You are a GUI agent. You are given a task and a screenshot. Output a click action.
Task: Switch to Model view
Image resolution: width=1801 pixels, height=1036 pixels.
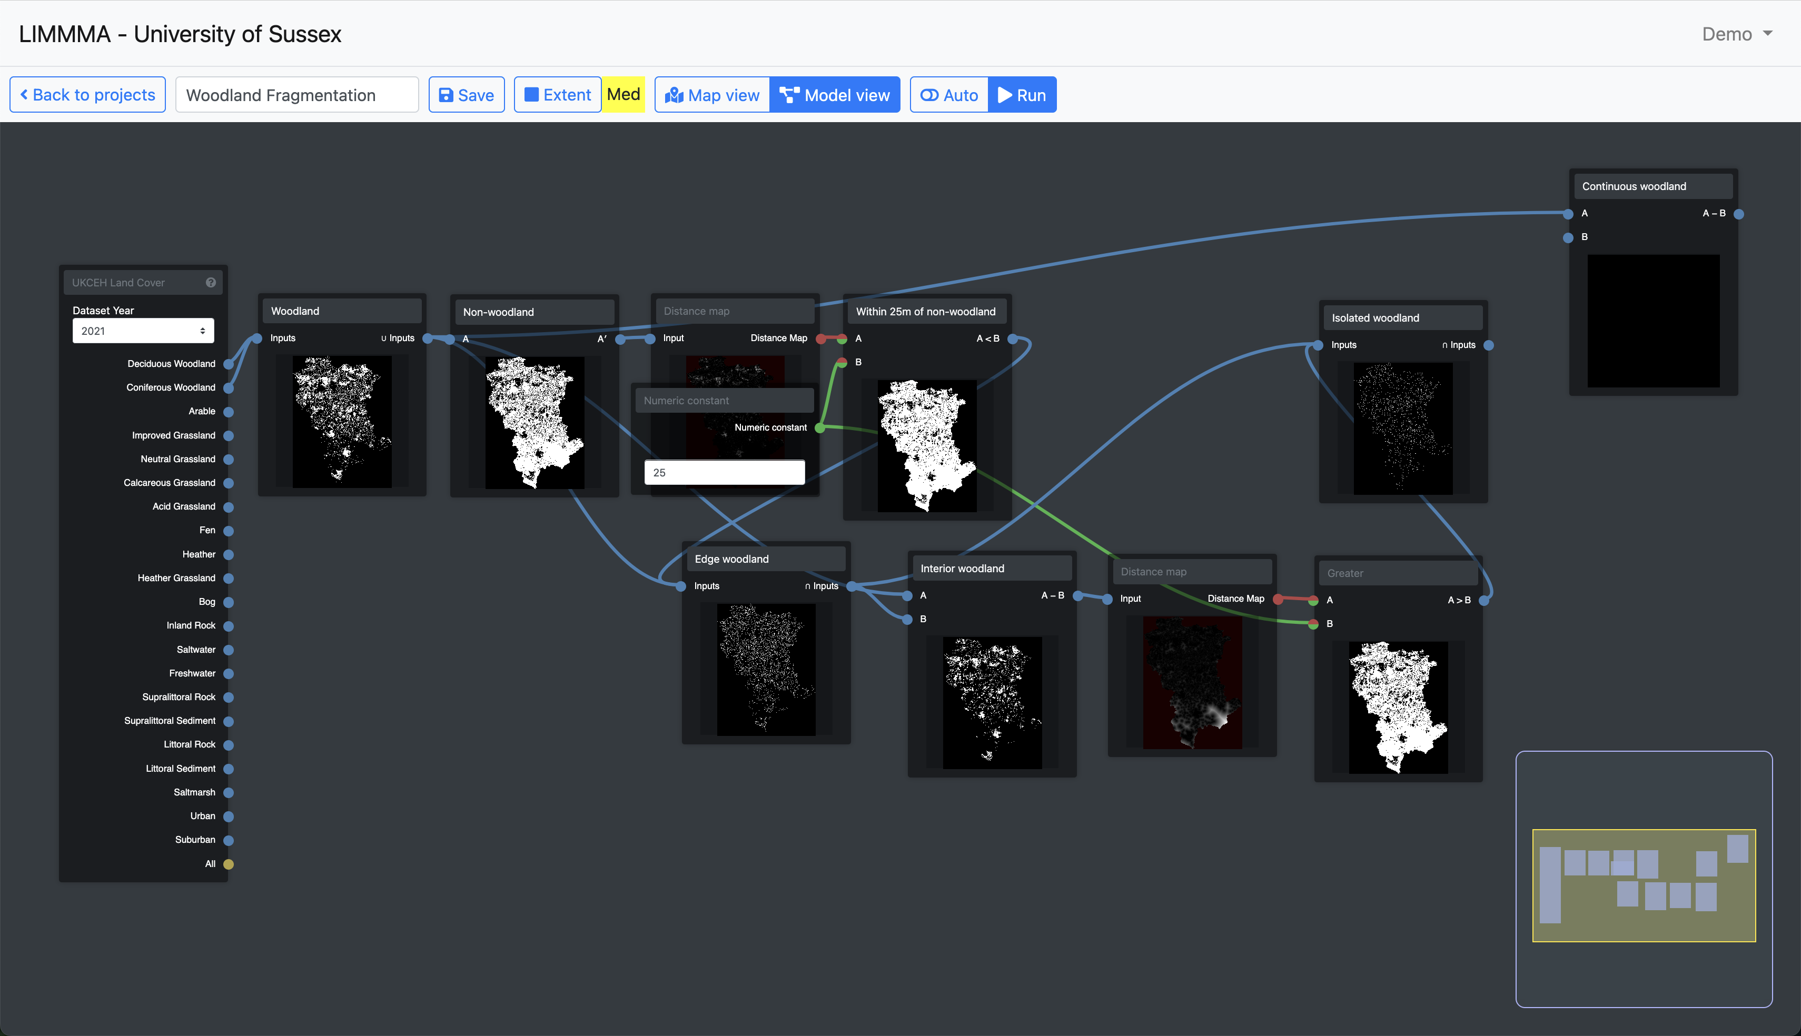(835, 95)
